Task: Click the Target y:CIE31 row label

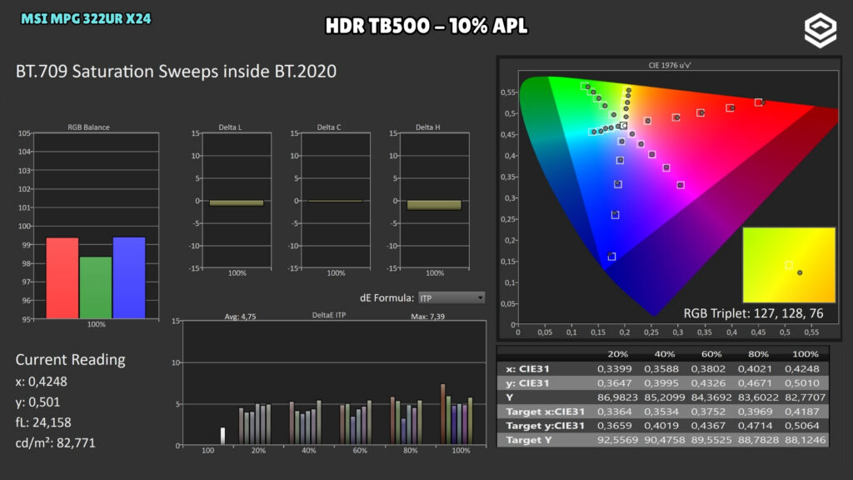Action: point(545,426)
